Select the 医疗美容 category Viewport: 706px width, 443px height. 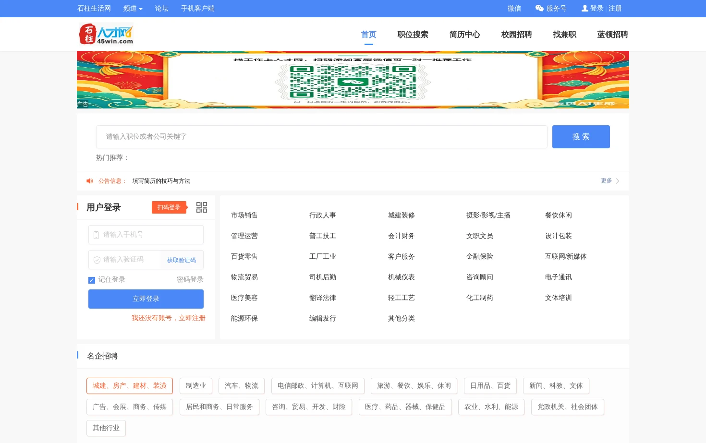point(244,298)
